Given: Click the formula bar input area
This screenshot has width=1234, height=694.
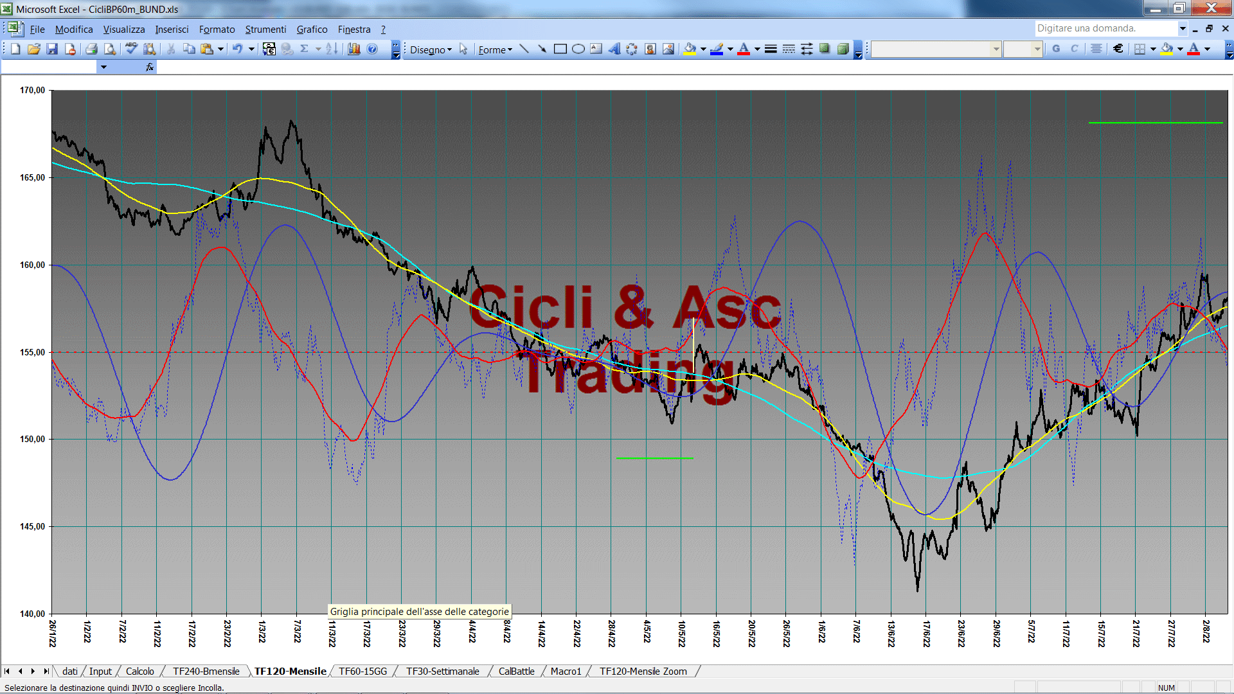Looking at the screenshot, I should [694, 67].
